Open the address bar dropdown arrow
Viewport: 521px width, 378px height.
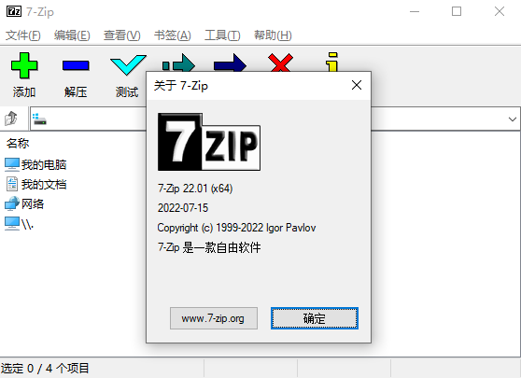(x=512, y=119)
